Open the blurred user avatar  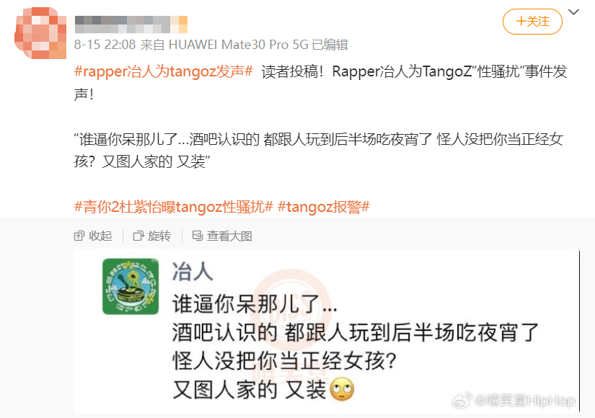[x=40, y=33]
